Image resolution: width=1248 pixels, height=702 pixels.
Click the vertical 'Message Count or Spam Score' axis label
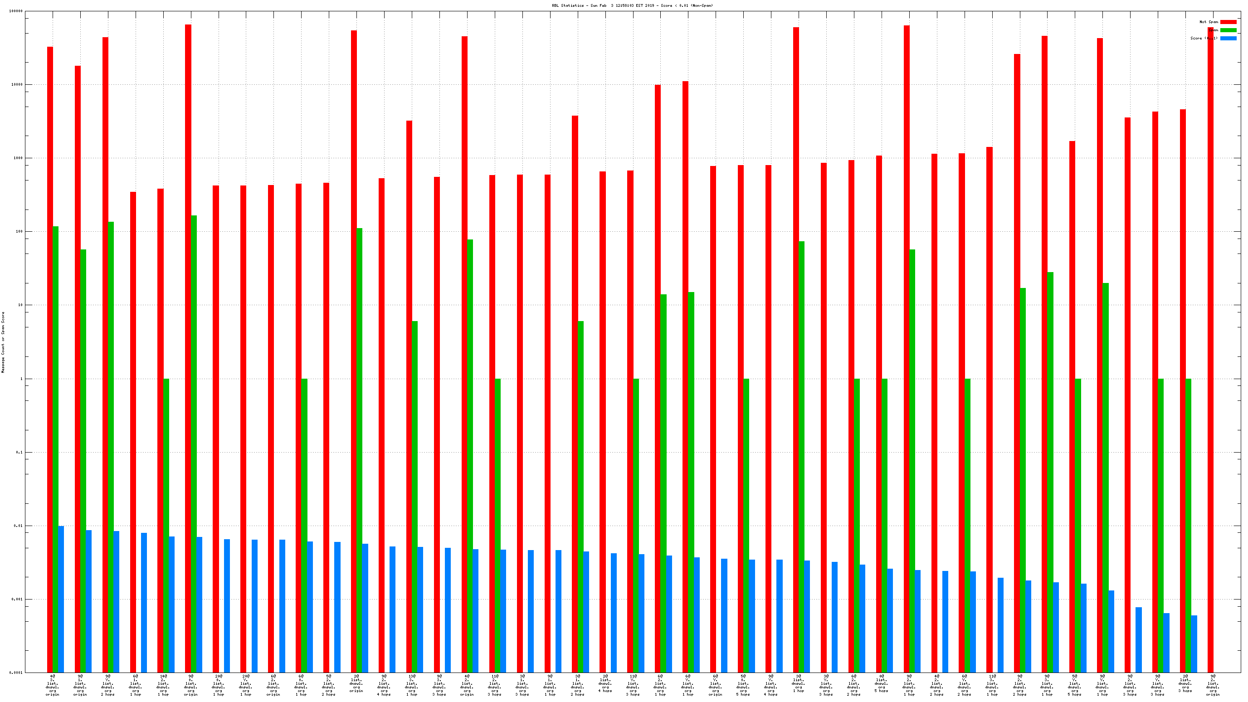point(3,342)
